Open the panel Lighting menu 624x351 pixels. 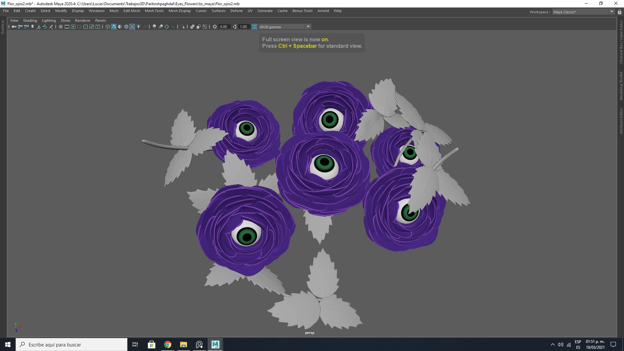(x=49, y=20)
